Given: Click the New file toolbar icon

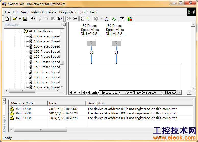Looking at the screenshot, I should (7, 19).
